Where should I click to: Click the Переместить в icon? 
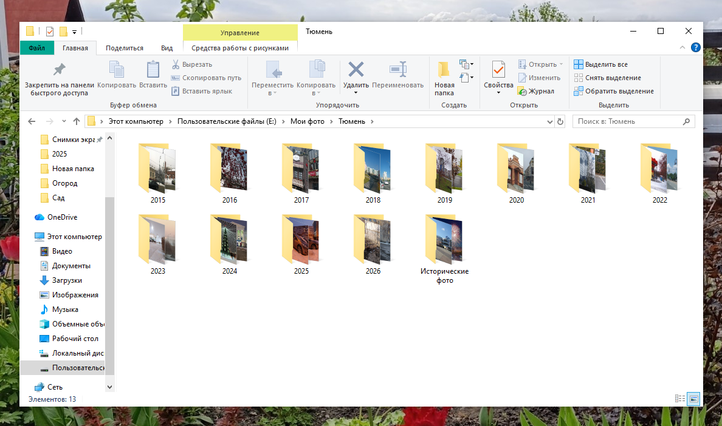[273, 69]
